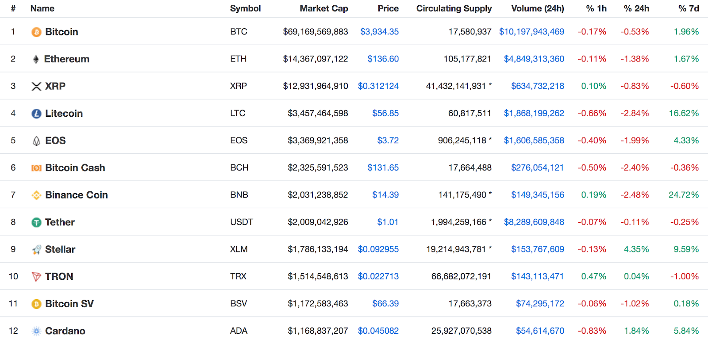Sort by Volume (24h) header
The width and height of the screenshot is (708, 343).
(x=538, y=8)
